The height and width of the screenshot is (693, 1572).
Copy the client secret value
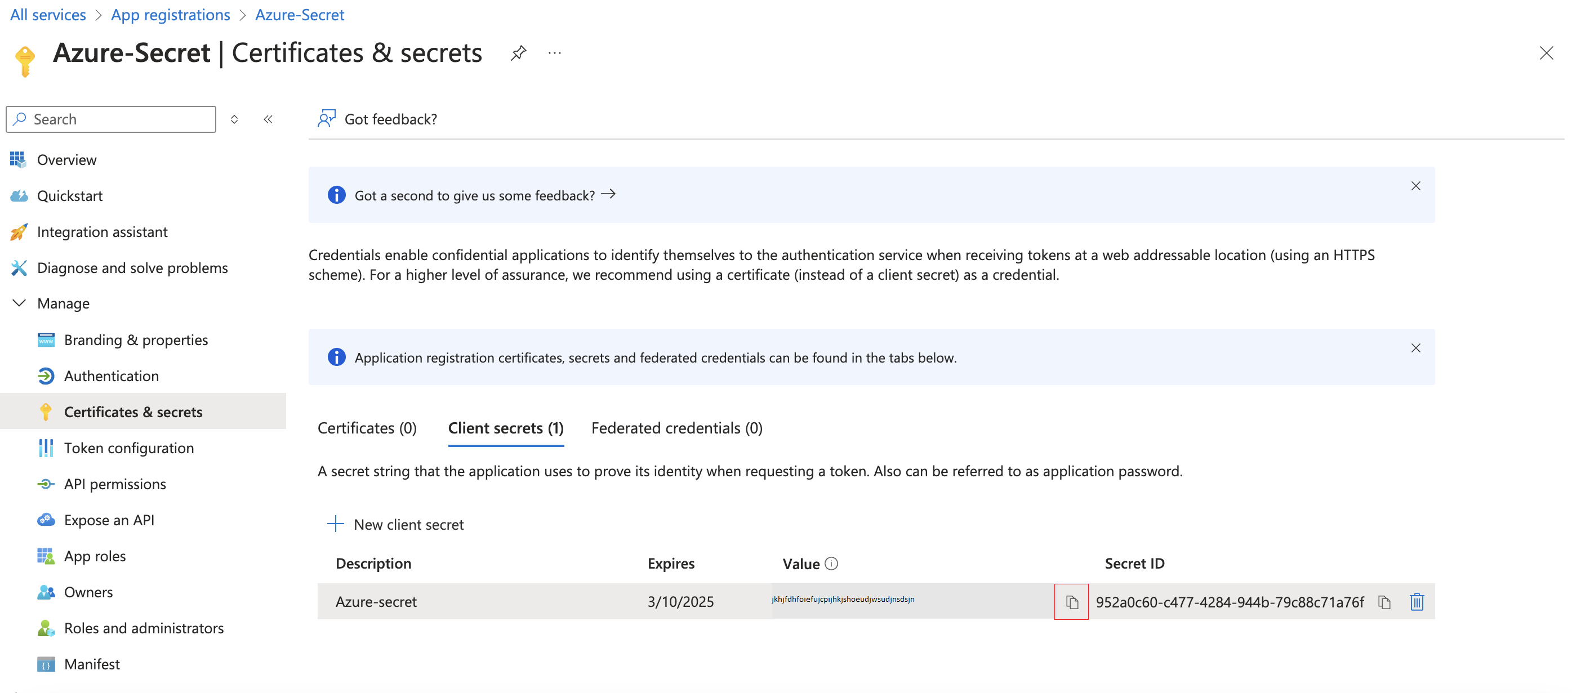click(x=1071, y=602)
